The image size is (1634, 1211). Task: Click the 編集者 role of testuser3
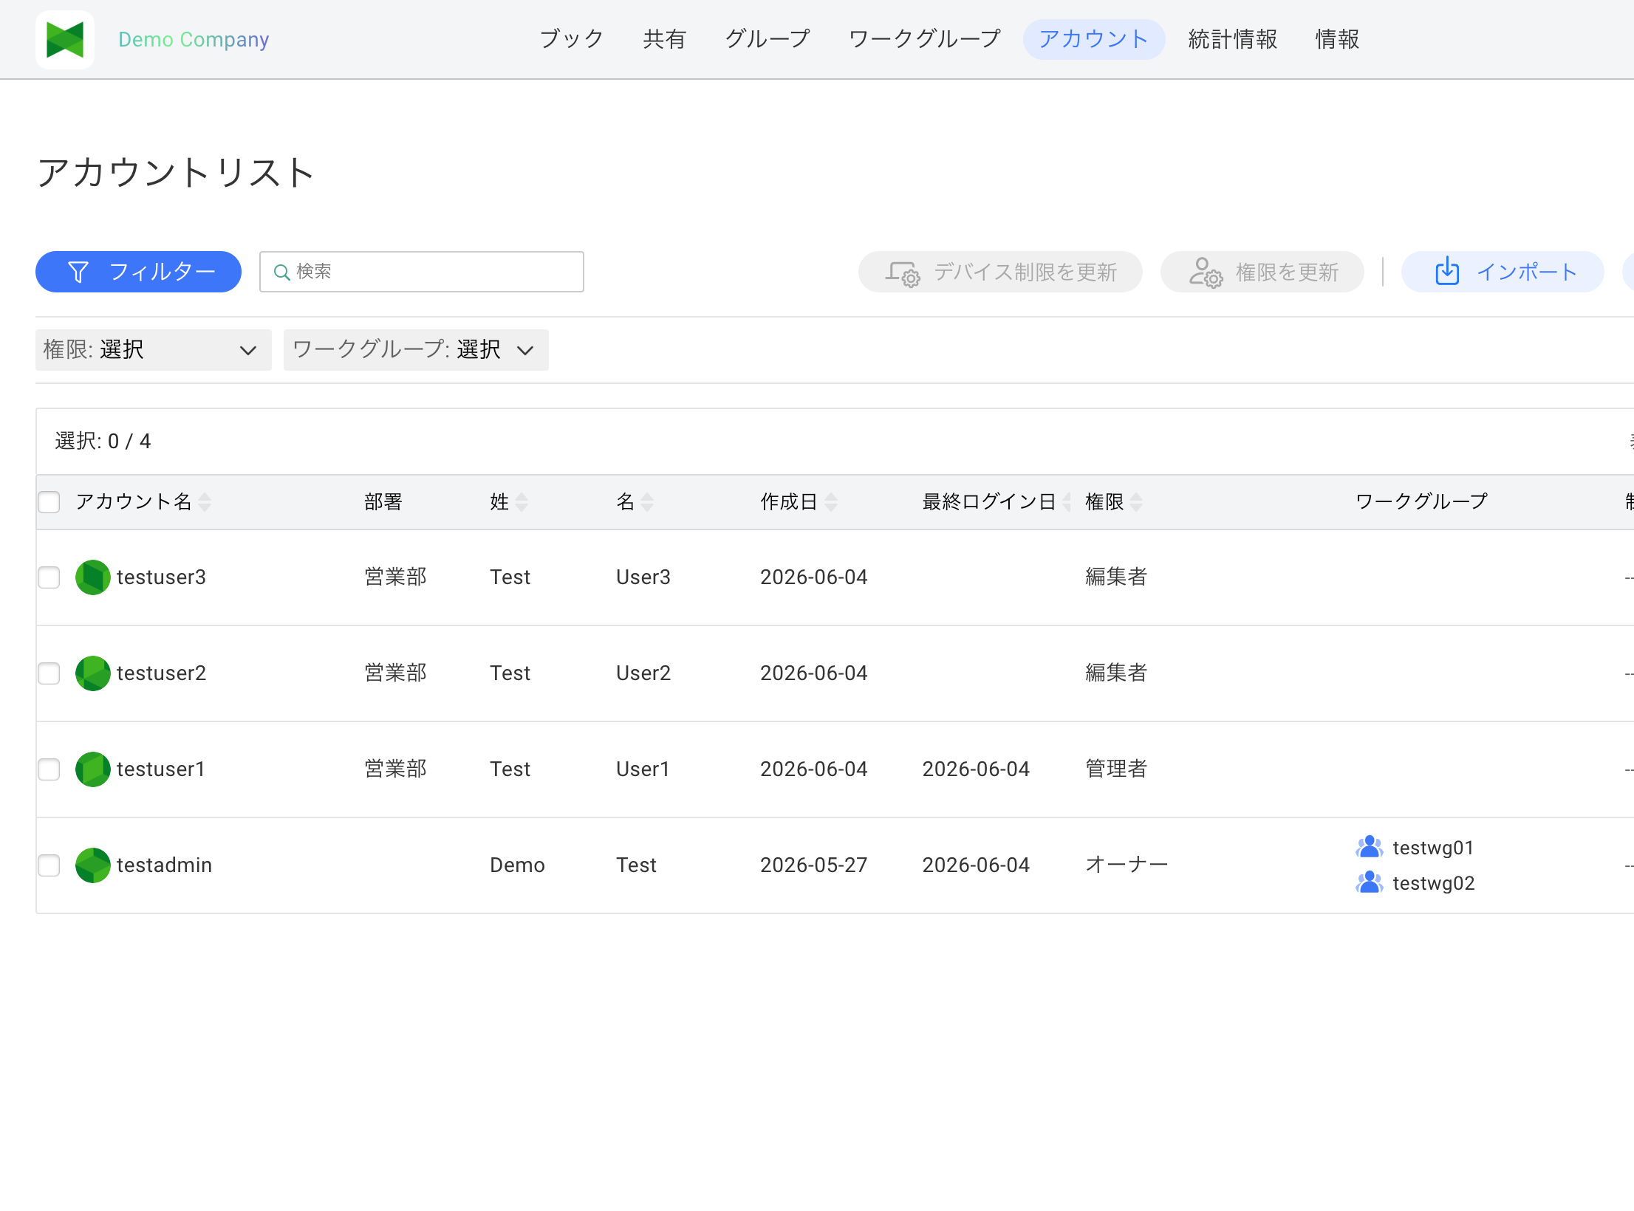coord(1116,577)
